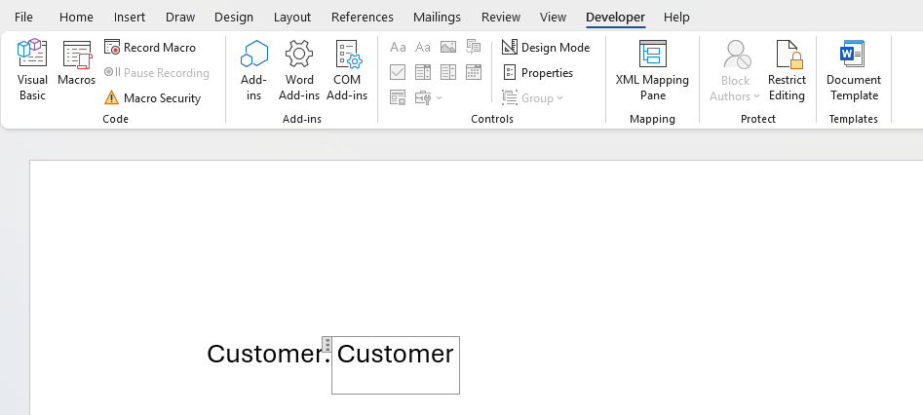Viewport: 923px width, 415px height.
Task: Insert a Picture content control
Action: pos(448,47)
